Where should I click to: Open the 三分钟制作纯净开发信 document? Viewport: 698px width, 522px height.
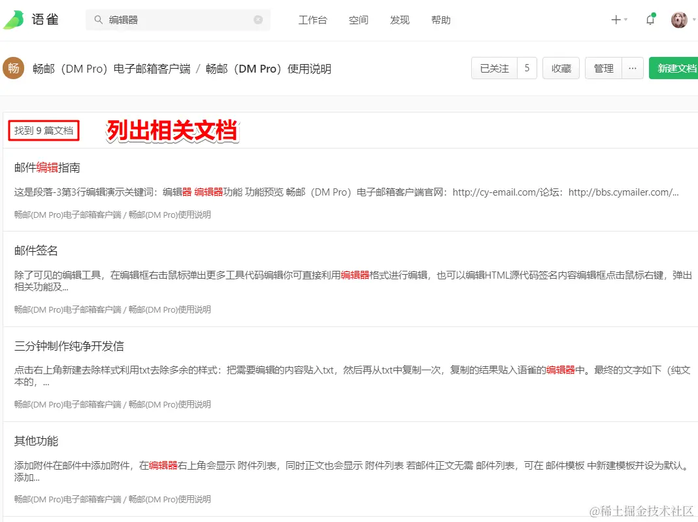[69, 346]
